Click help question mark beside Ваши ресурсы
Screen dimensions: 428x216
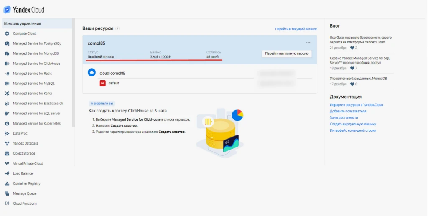(117, 28)
